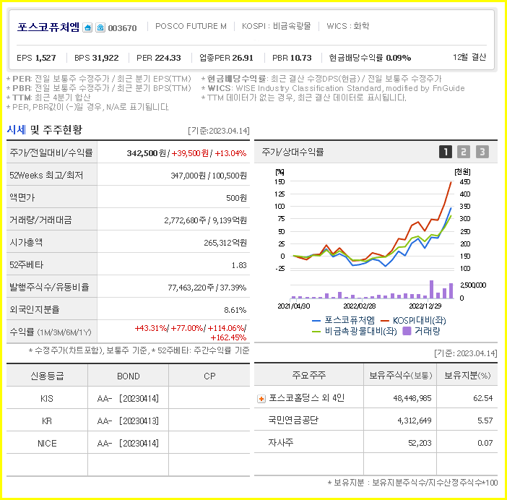Click the 액면가 500원 value
The height and width of the screenshot is (500, 507).
coord(236,197)
